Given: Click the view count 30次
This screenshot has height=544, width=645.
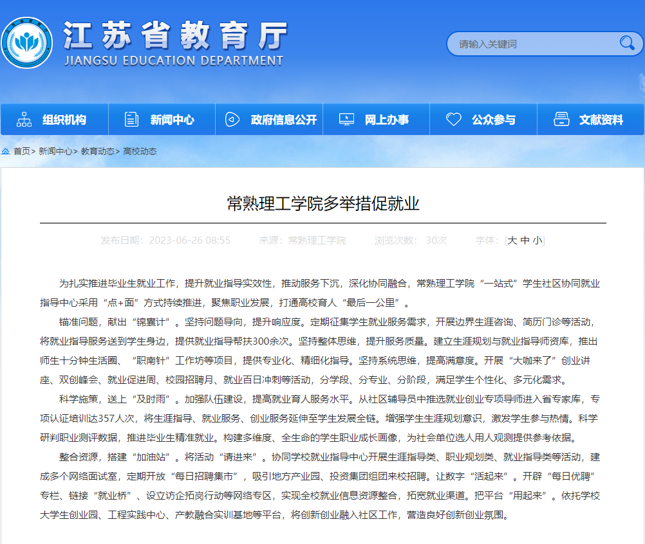Looking at the screenshot, I should pos(436,240).
